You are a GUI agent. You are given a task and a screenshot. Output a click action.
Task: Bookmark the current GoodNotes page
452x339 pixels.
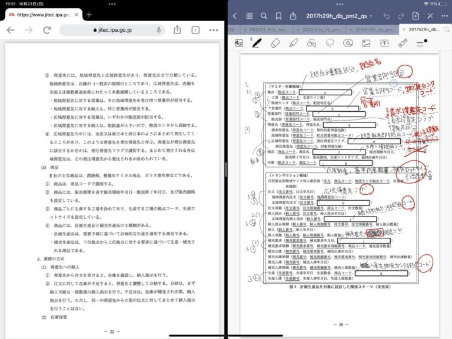(278, 16)
